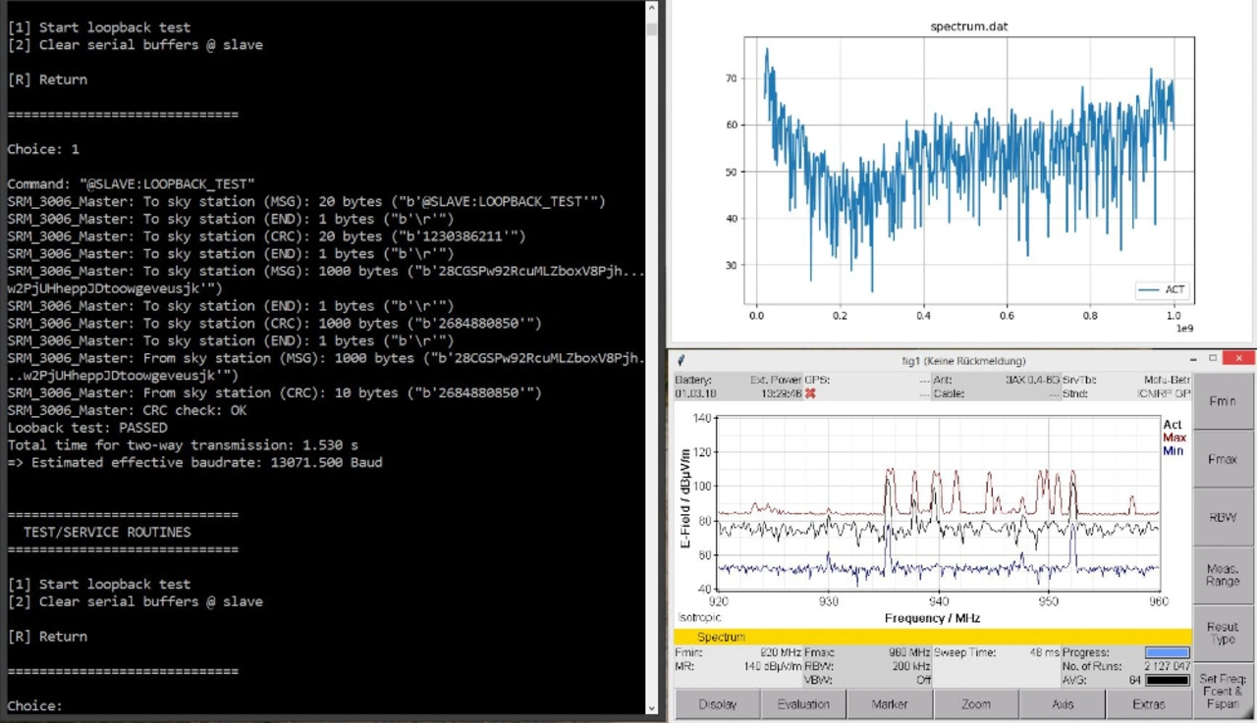Click the black AVG bar indicator

tap(1167, 679)
